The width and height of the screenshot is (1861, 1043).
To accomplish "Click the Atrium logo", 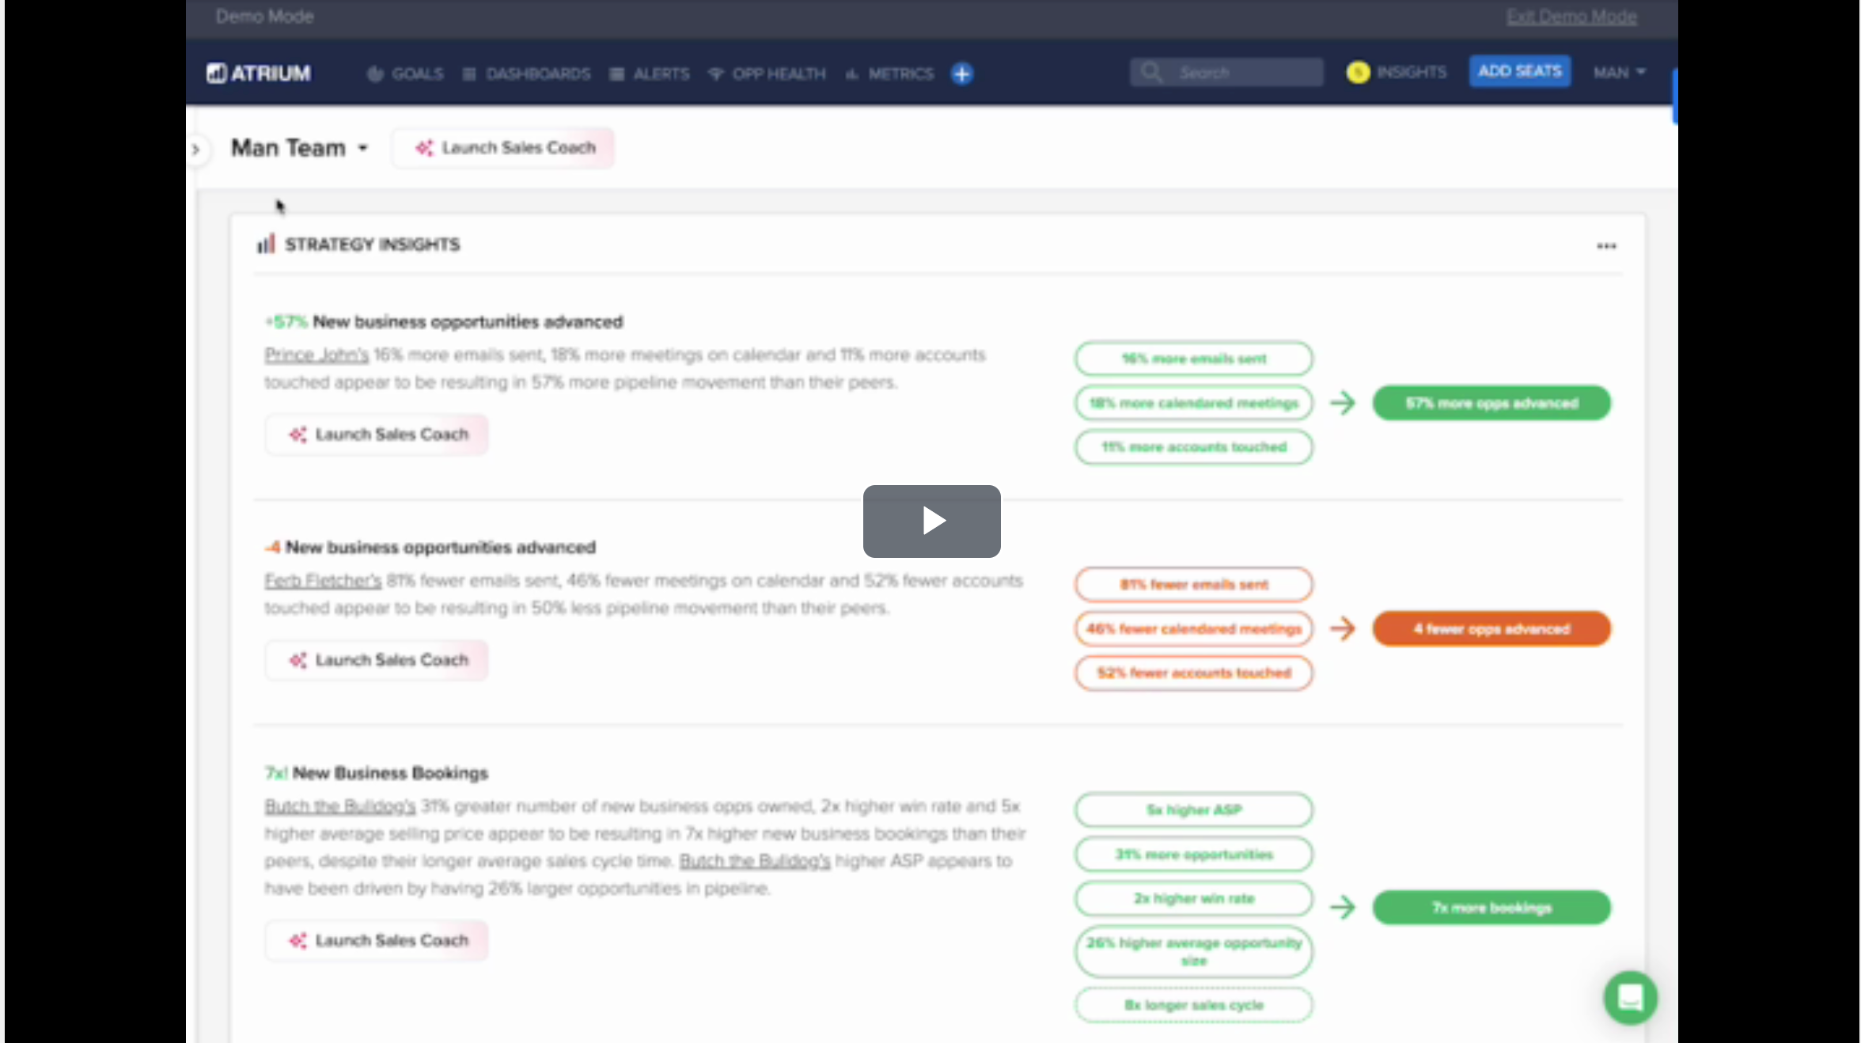I will click(x=259, y=74).
